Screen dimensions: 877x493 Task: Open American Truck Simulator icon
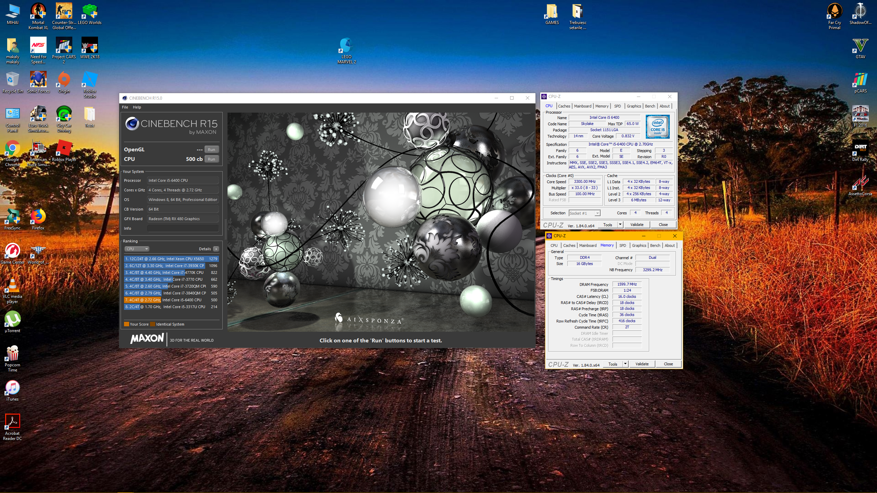coord(38,153)
